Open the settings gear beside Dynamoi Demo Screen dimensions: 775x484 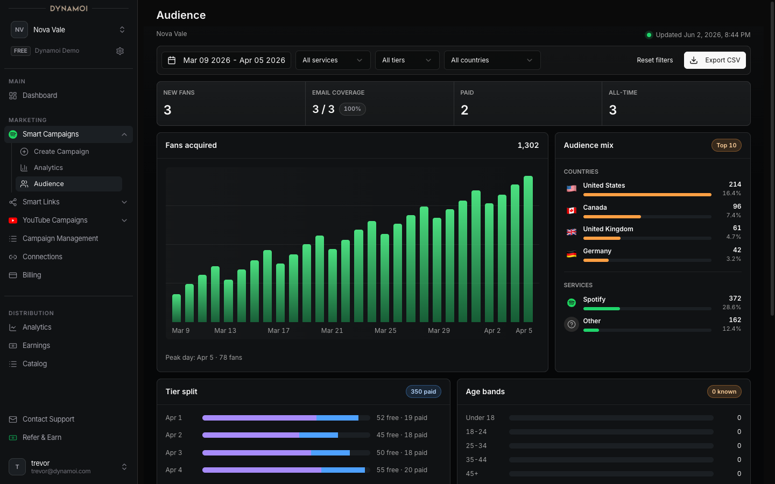(x=120, y=51)
